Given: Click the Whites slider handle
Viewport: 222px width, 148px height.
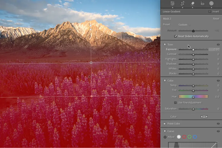Looking at the screenshot, I should pyautogui.click(x=193, y=69).
